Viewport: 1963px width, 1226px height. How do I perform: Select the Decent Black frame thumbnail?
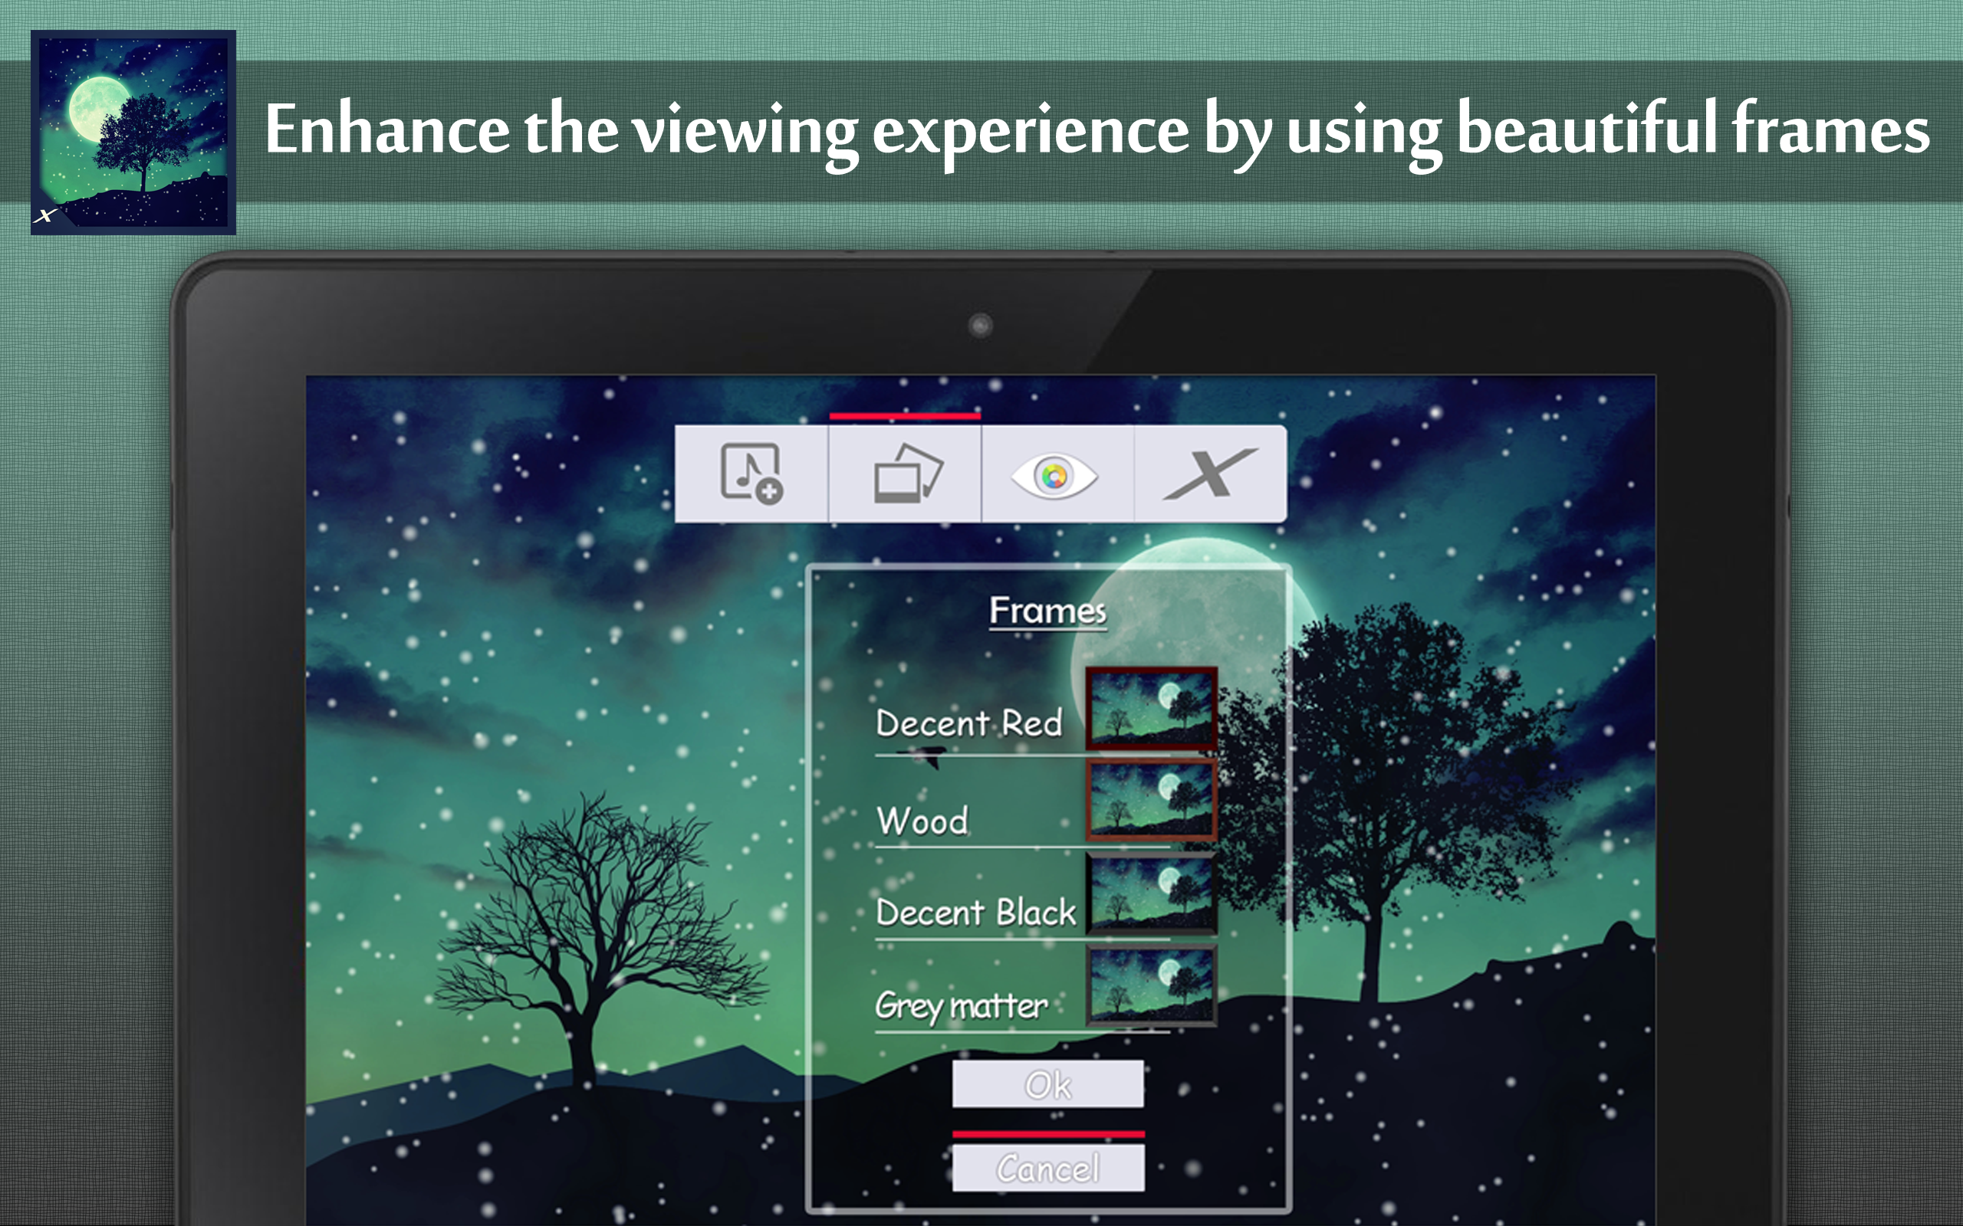1151,892
